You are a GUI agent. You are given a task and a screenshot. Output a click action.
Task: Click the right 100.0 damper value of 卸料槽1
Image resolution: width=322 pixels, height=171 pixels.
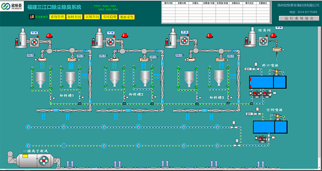pos(80,56)
